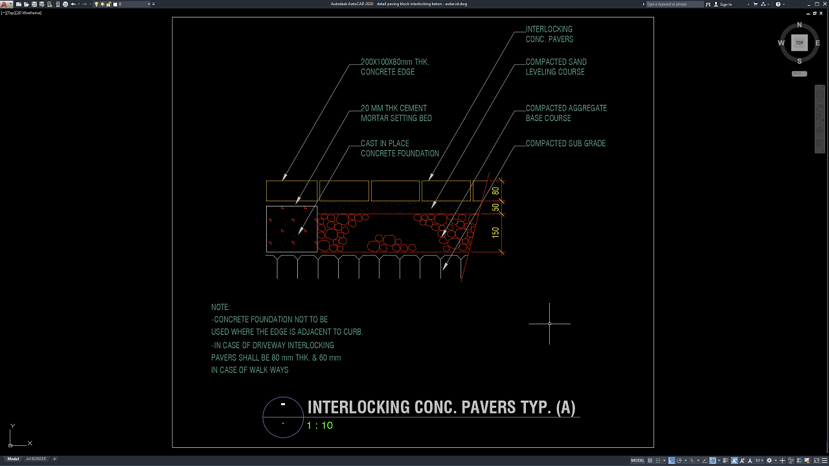Screen dimensions: 829x466
Task: Click the Plot (print) icon
Action: (65, 4)
